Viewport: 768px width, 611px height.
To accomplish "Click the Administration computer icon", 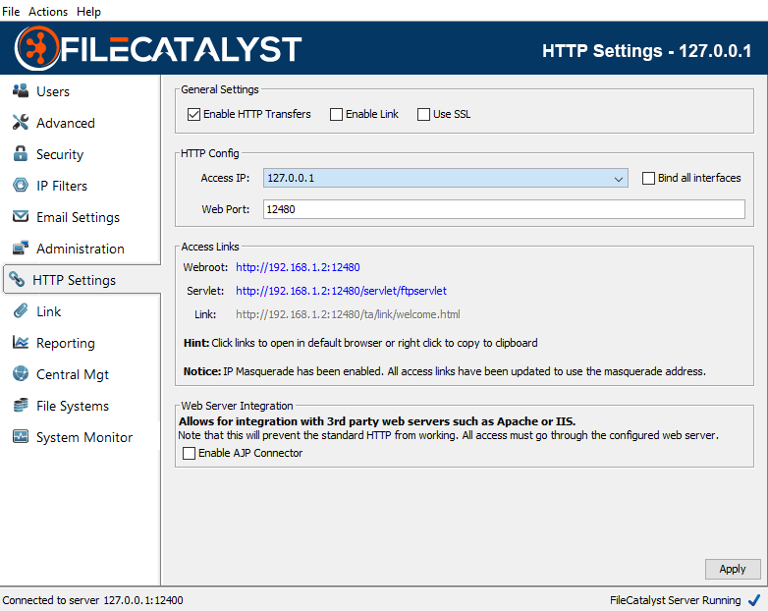I will pos(21,248).
